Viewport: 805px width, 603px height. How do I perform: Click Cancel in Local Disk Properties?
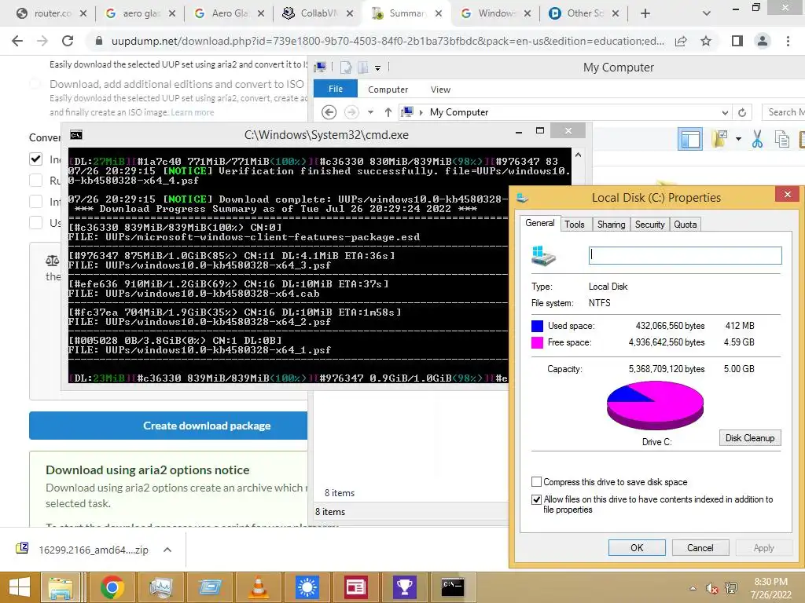point(700,547)
